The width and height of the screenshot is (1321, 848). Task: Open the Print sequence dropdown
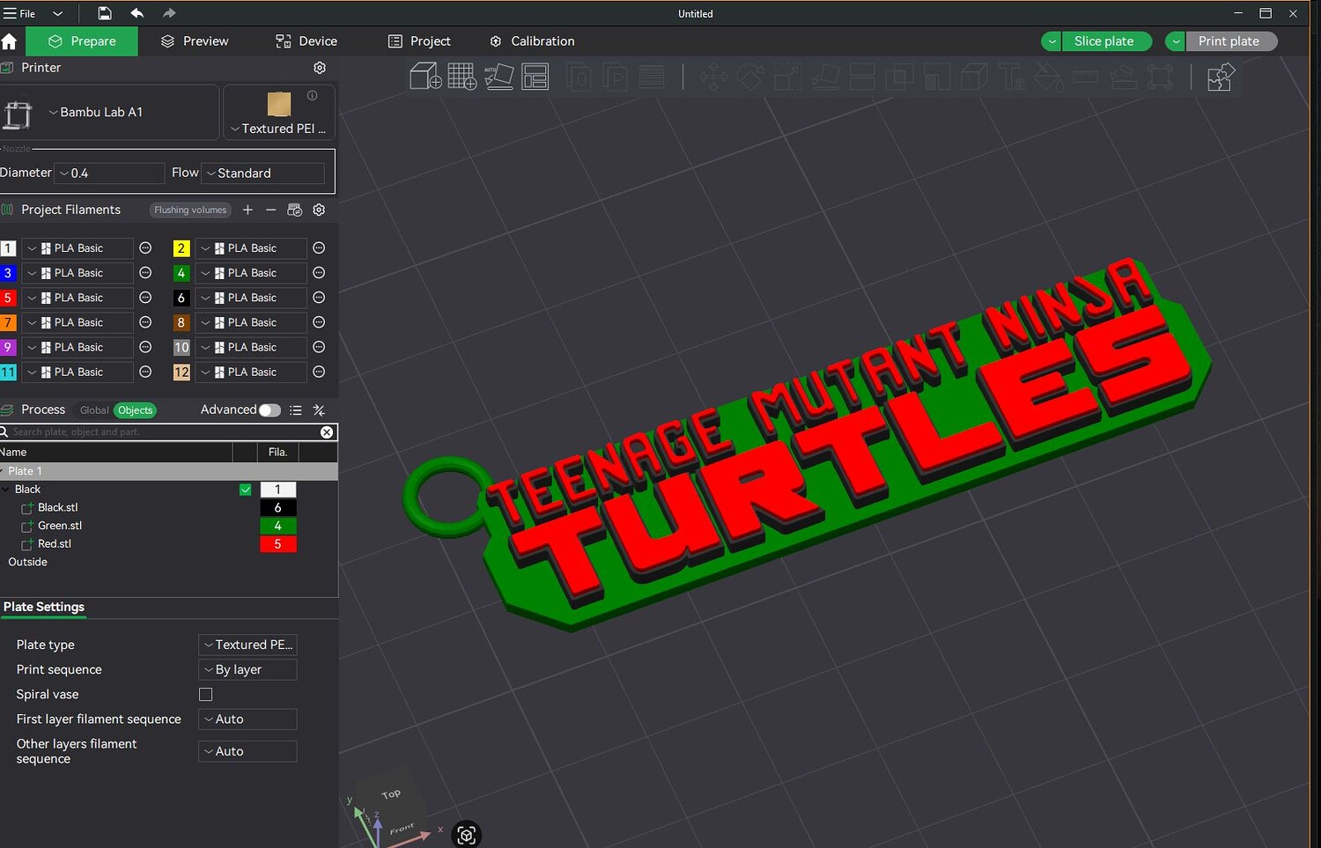[x=247, y=669]
